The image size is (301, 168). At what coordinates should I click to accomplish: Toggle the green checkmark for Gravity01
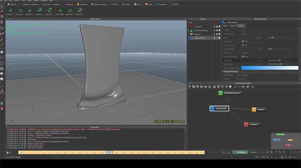point(212,27)
